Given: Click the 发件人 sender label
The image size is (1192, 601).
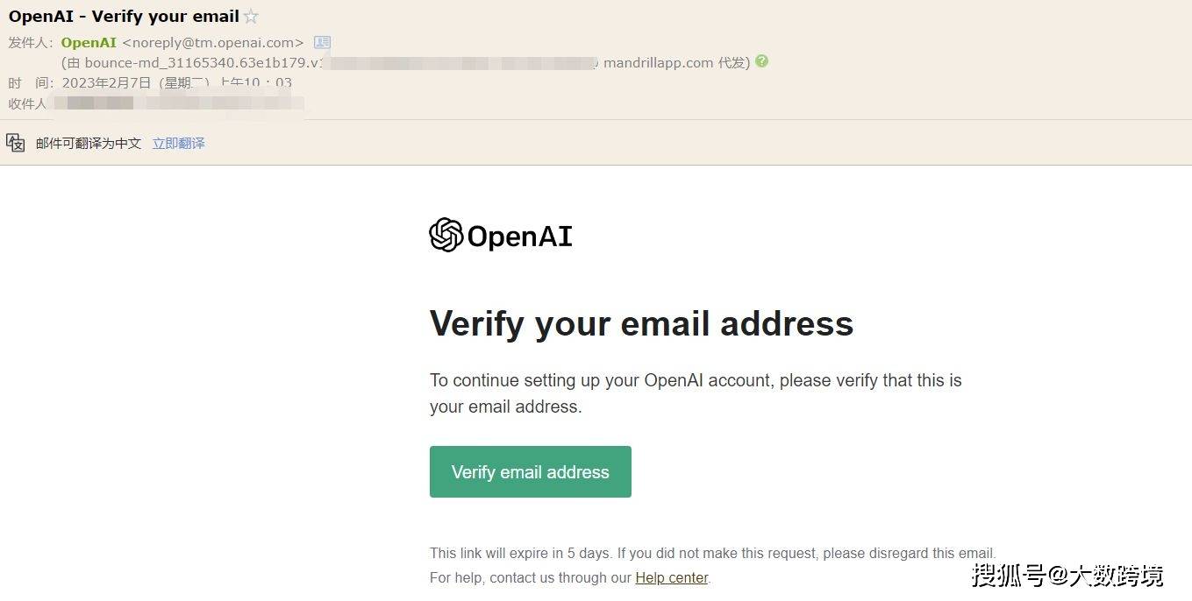Looking at the screenshot, I should [31, 42].
